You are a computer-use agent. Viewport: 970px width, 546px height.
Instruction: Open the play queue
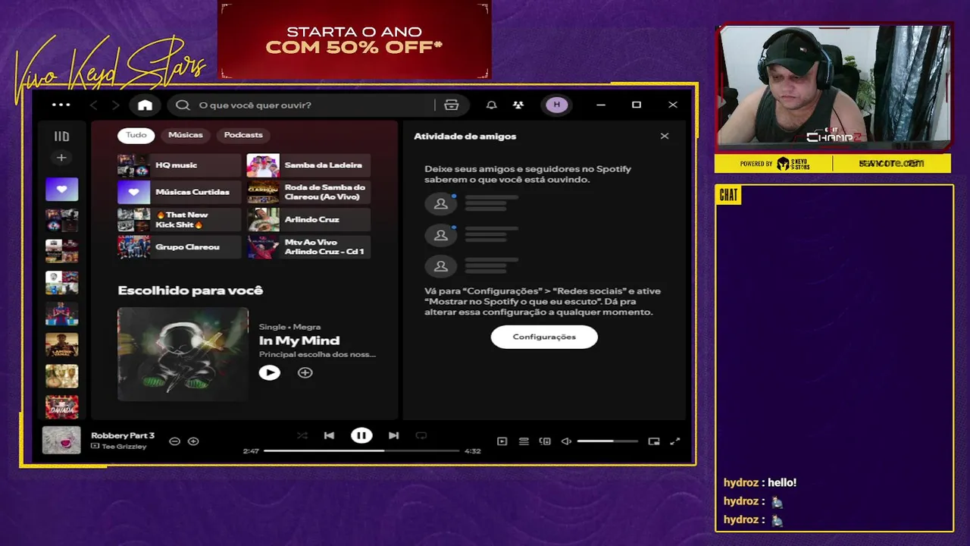524,441
